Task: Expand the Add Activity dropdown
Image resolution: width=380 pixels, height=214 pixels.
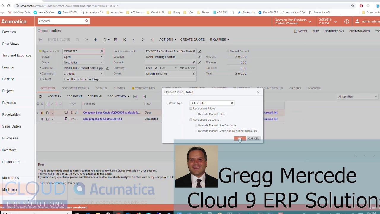Action: click(118, 97)
